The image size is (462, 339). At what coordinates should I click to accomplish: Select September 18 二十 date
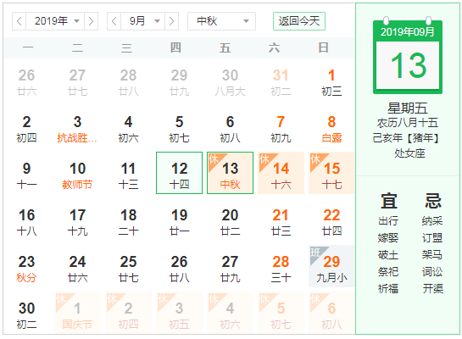[x=128, y=222]
